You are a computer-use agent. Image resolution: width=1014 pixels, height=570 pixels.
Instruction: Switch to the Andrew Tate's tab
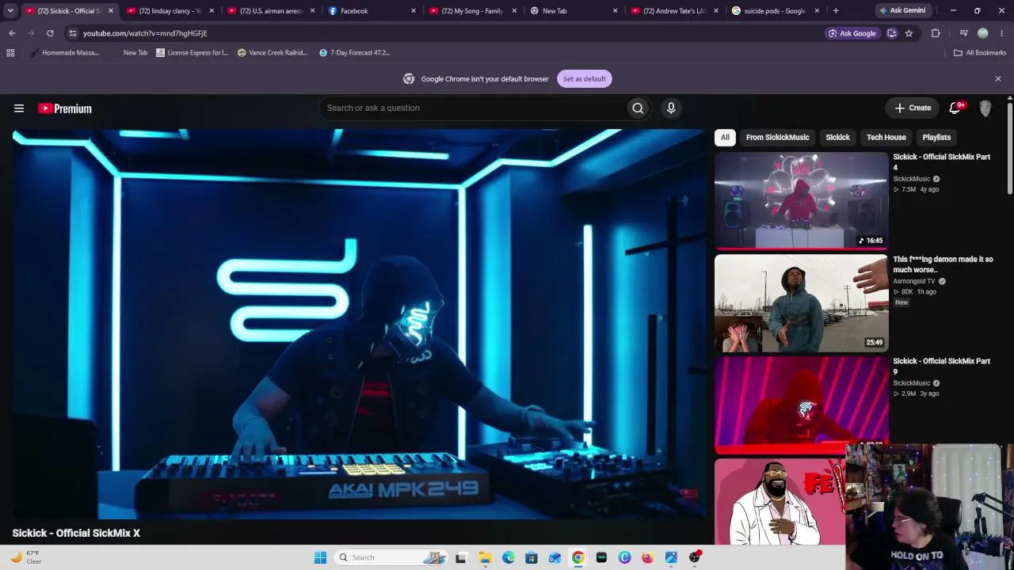tap(674, 11)
